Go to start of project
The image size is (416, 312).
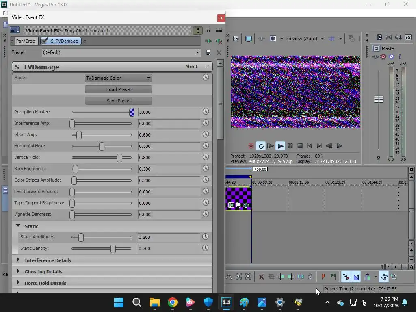click(309, 146)
